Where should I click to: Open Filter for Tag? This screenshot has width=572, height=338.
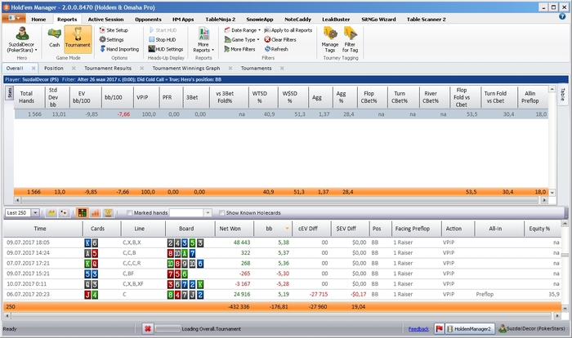click(x=351, y=40)
